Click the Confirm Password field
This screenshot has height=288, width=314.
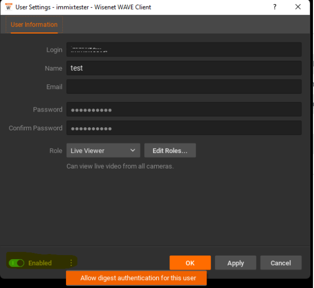184,128
